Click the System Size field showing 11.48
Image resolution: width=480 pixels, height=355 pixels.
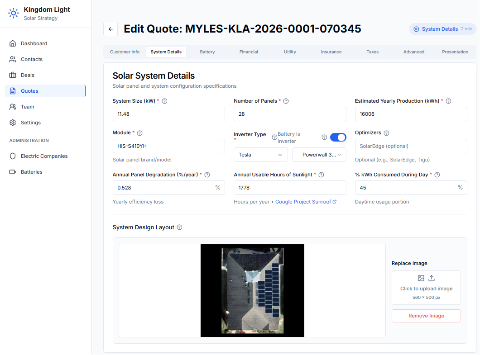click(x=168, y=114)
